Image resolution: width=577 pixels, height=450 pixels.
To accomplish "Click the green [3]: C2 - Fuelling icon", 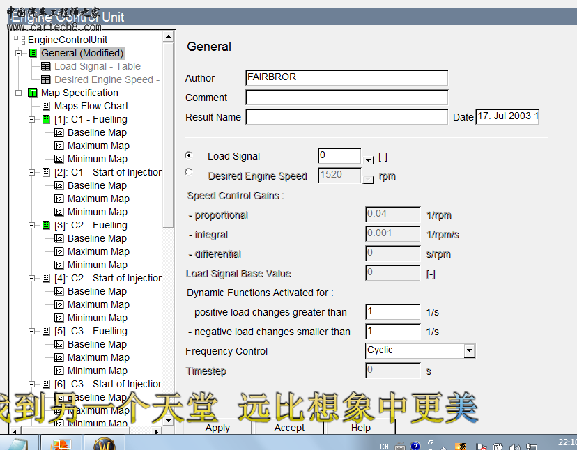I will [x=46, y=226].
